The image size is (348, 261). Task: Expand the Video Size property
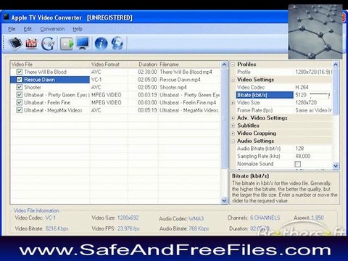click(233, 103)
